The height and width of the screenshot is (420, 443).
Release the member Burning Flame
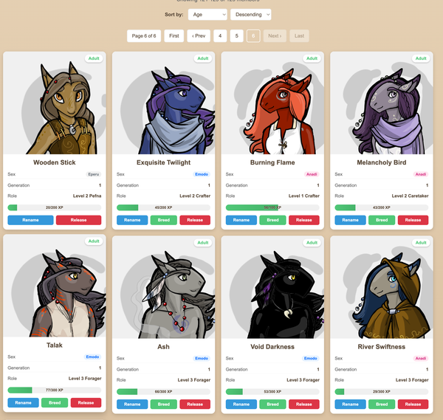(x=304, y=220)
